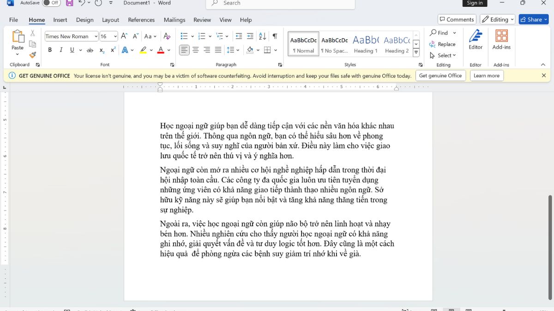Increase font size with grow font icon
The height and width of the screenshot is (311, 554).
tap(124, 36)
